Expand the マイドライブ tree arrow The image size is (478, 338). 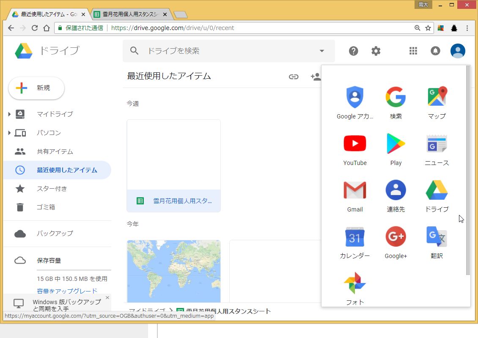(x=9, y=114)
